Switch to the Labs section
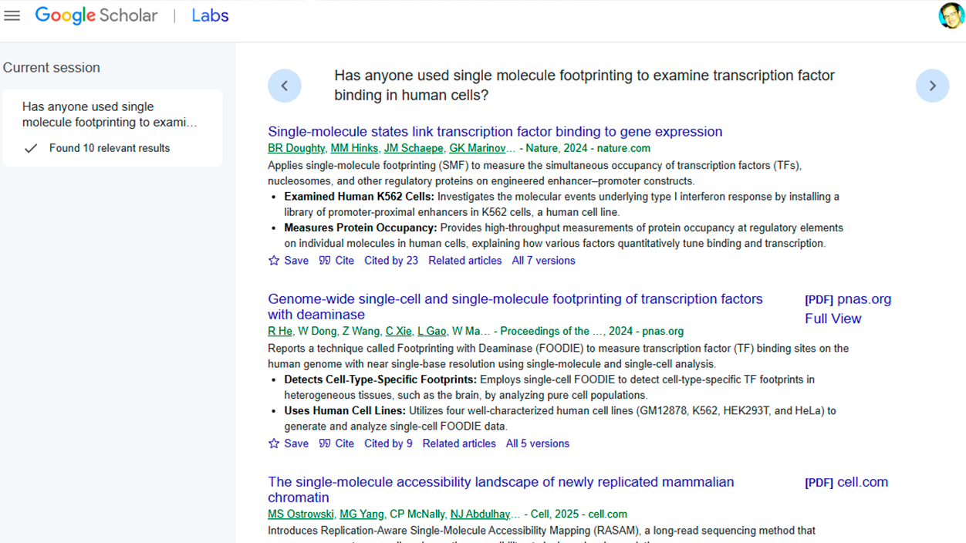966x543 pixels. click(209, 15)
